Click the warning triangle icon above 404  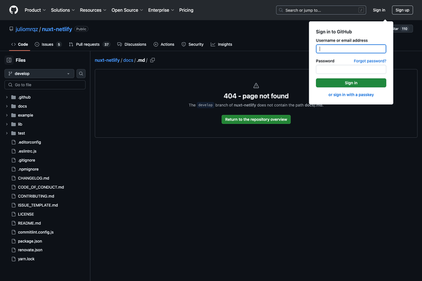click(x=256, y=85)
